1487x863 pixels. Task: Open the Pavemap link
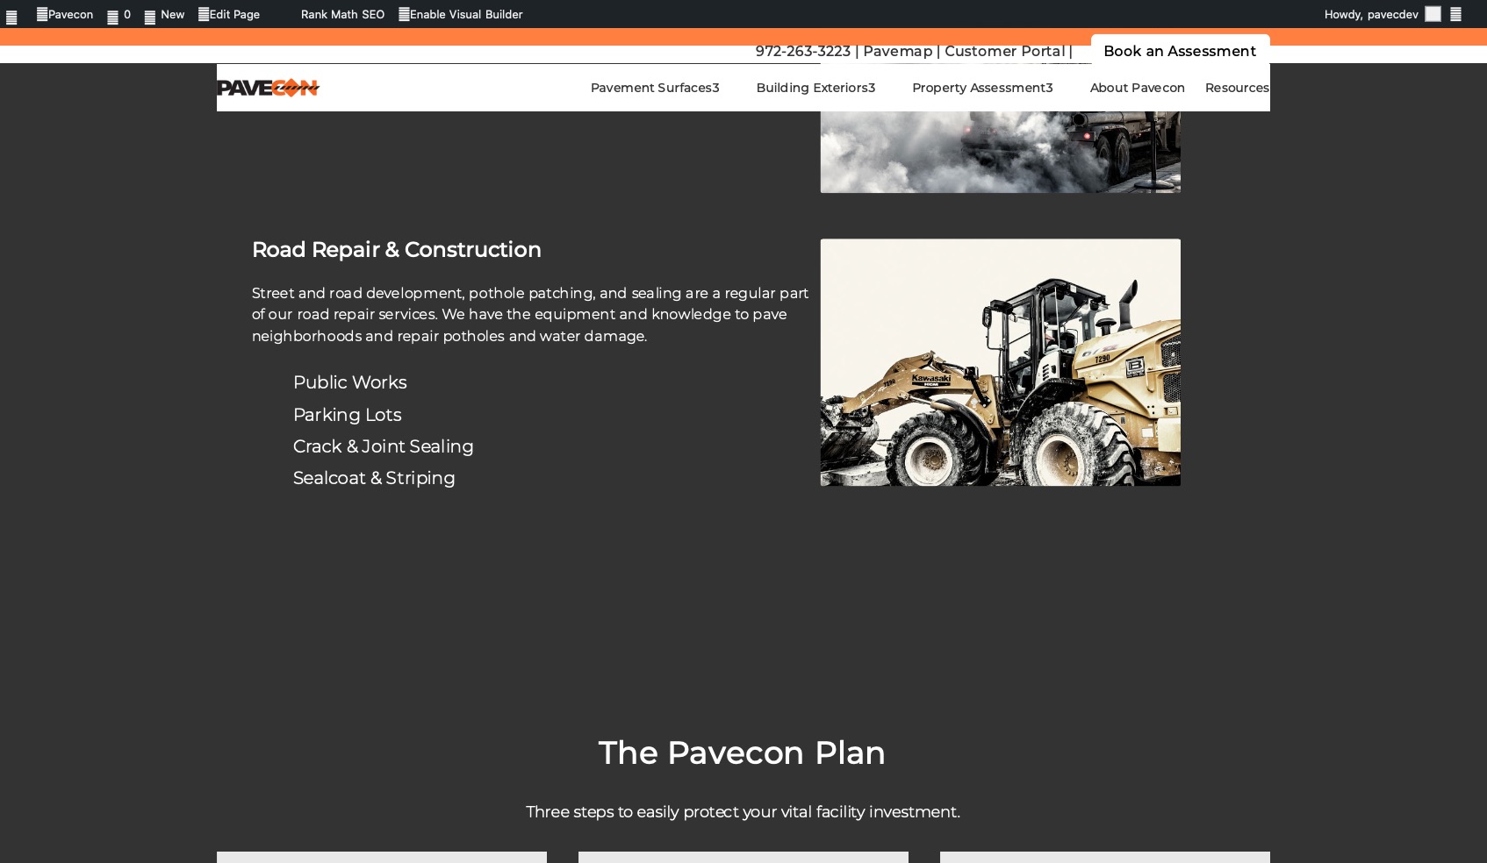click(897, 51)
